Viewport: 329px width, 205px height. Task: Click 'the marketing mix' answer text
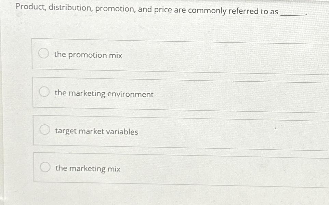pos(88,168)
